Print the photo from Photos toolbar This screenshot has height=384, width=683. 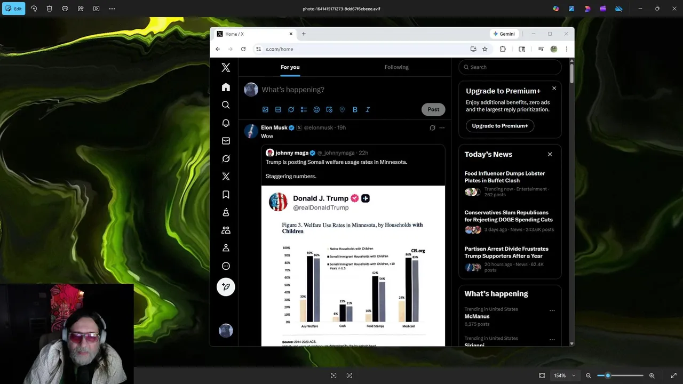[x=65, y=9]
